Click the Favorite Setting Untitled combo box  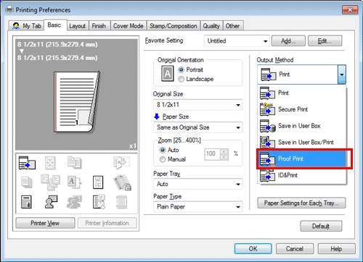(x=237, y=41)
